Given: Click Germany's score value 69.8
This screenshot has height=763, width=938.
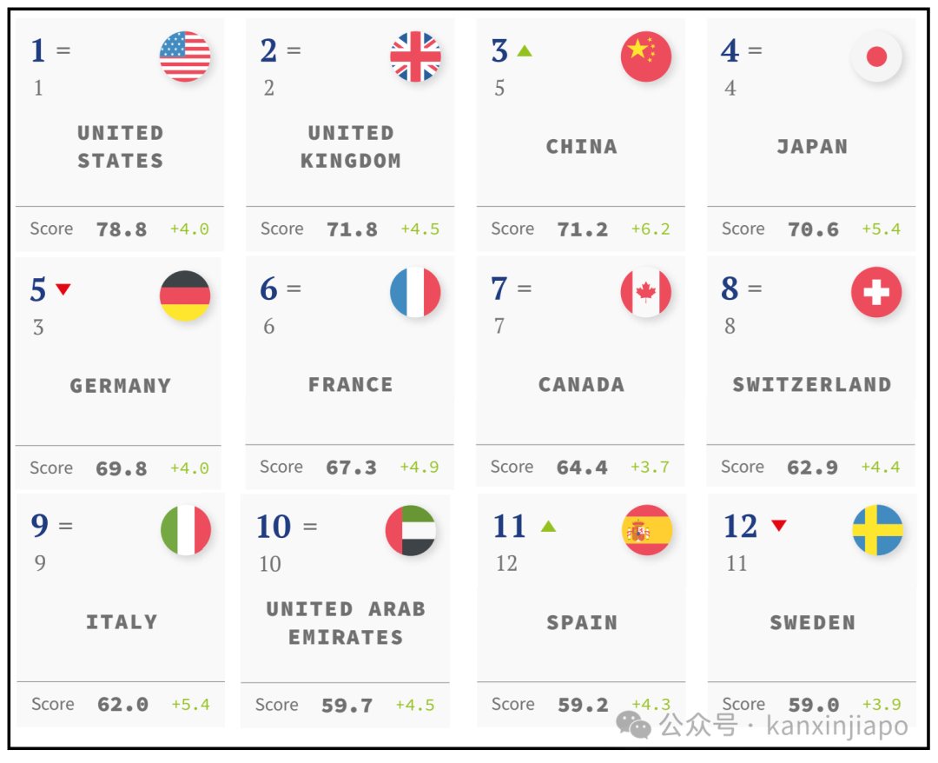Looking at the screenshot, I should (122, 468).
